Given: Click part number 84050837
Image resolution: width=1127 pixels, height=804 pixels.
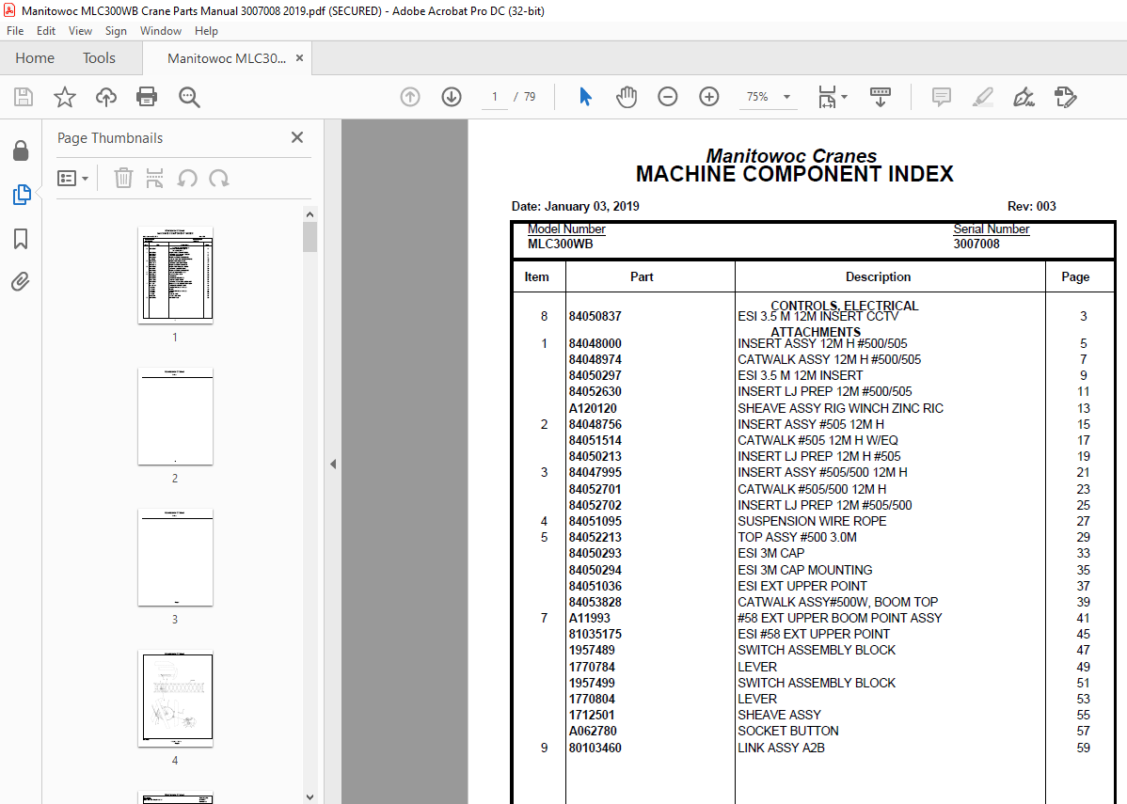Looking at the screenshot, I should (x=595, y=316).
